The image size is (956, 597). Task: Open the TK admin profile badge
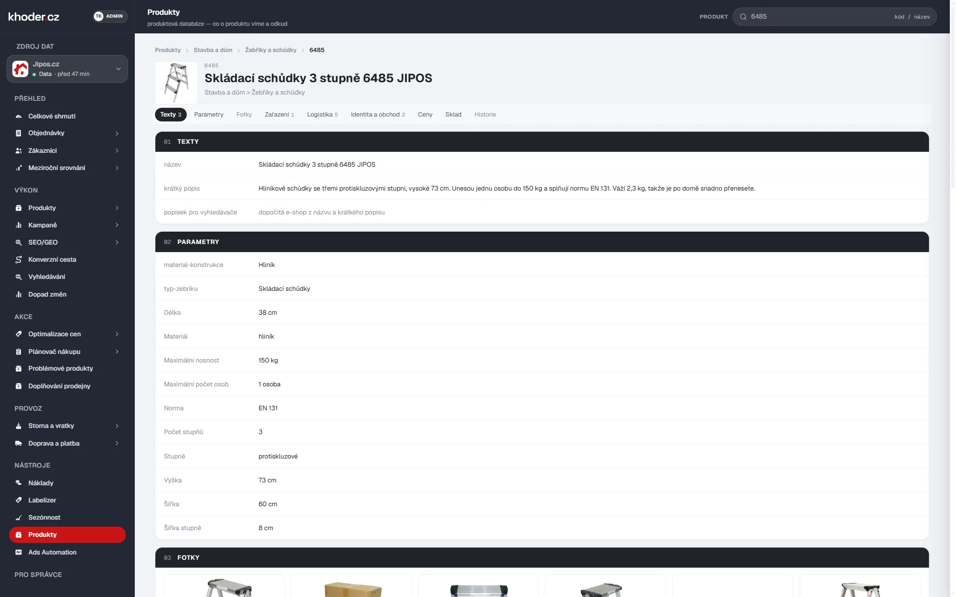(110, 16)
